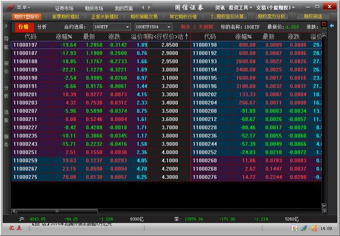The image size is (340, 236).
Task: Expand the 交易(个股期权) dropdown
Action: coord(275,8)
